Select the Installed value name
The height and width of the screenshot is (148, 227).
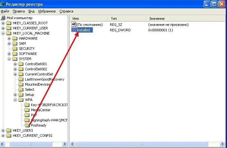83,30
